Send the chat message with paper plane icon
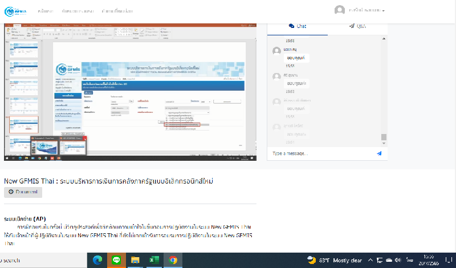Screen dimensions: 456x268 tap(379, 153)
